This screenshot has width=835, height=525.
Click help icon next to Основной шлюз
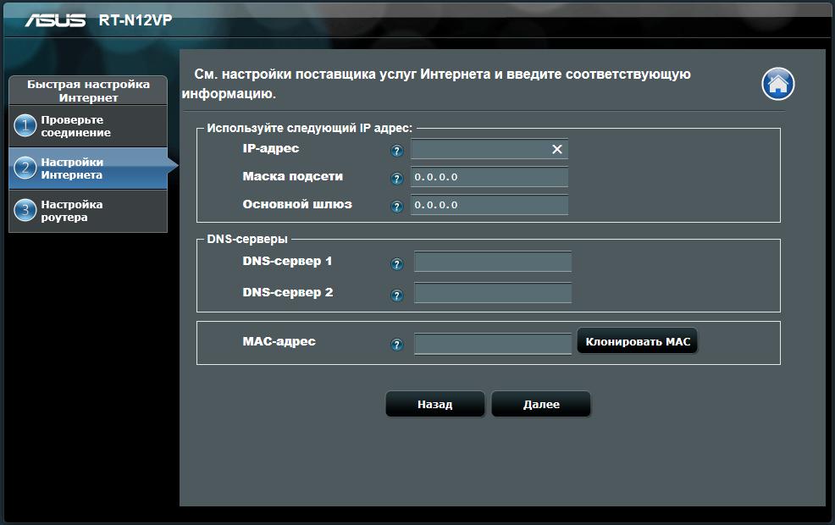coord(396,206)
